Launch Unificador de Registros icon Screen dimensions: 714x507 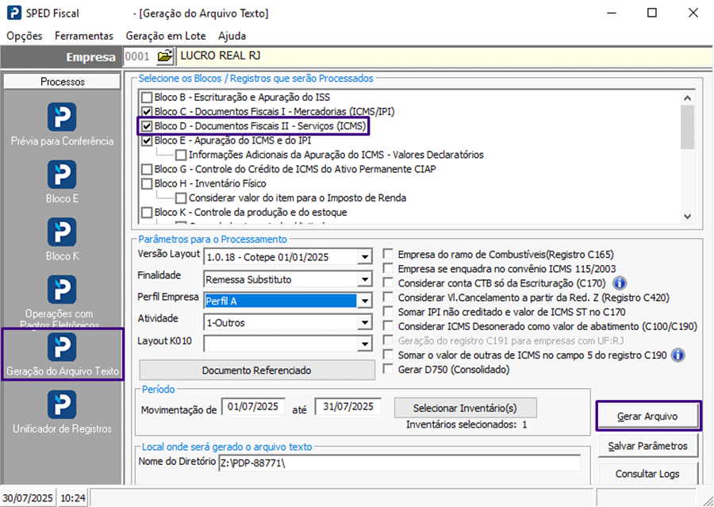(x=62, y=405)
